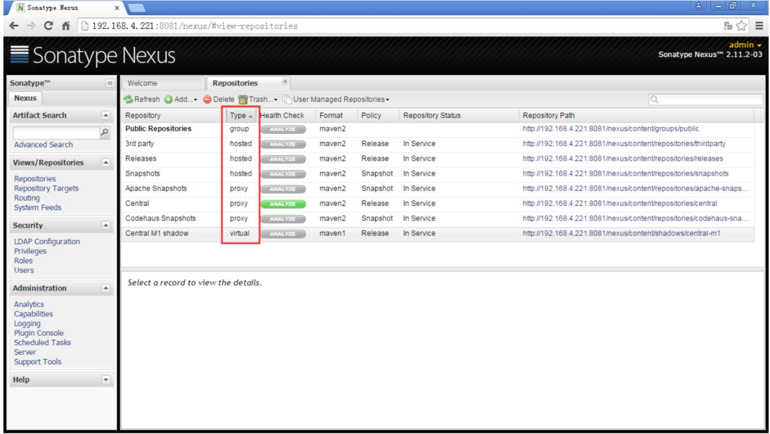The height and width of the screenshot is (434, 770).
Task: Reload the page in browser
Action: [48, 26]
